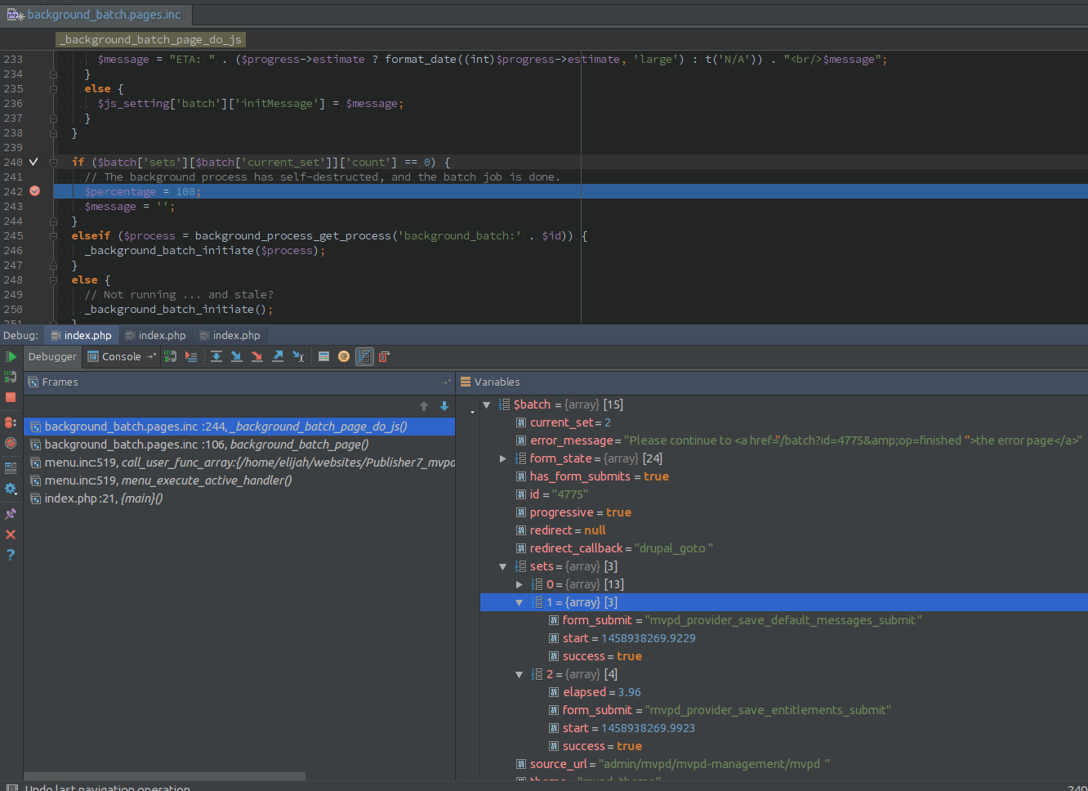This screenshot has width=1088, height=791.
Task: Toggle Mute Breakpoints in the debug sidebar
Action: [x=11, y=443]
